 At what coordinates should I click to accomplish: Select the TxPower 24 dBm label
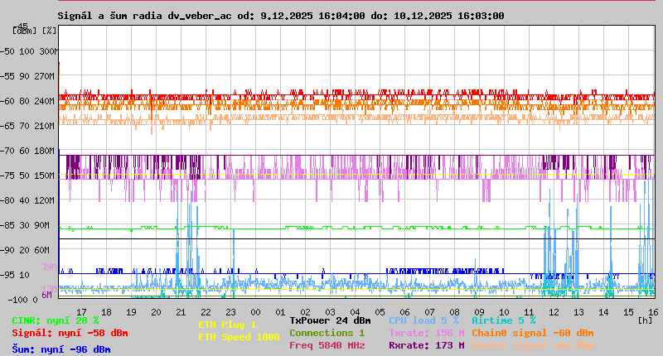(x=330, y=320)
